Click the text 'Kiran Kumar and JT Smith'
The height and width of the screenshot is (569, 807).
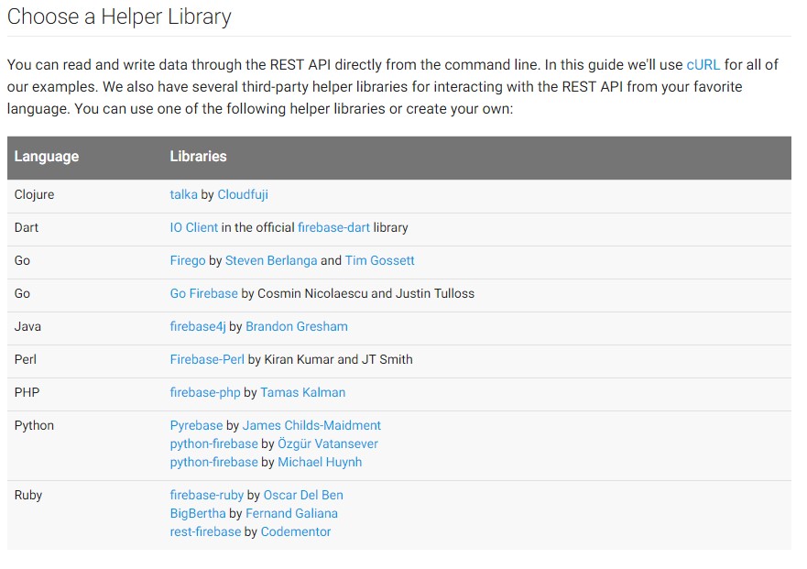tap(338, 359)
